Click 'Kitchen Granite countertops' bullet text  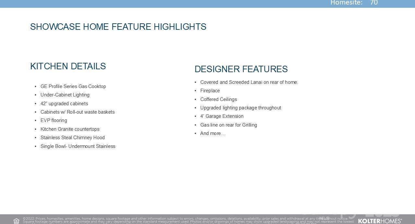click(x=70, y=129)
